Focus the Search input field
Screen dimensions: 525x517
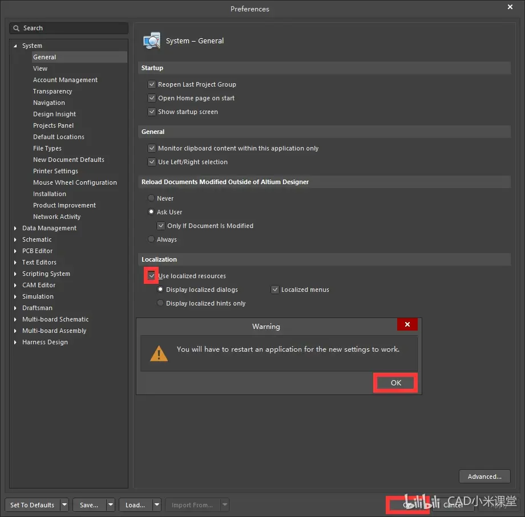[x=69, y=28]
